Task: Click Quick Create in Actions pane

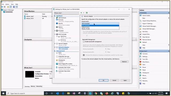Action: click(x=146, y=15)
